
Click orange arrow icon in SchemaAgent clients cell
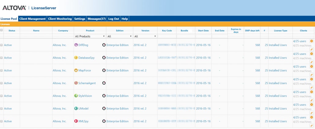[x=312, y=79]
